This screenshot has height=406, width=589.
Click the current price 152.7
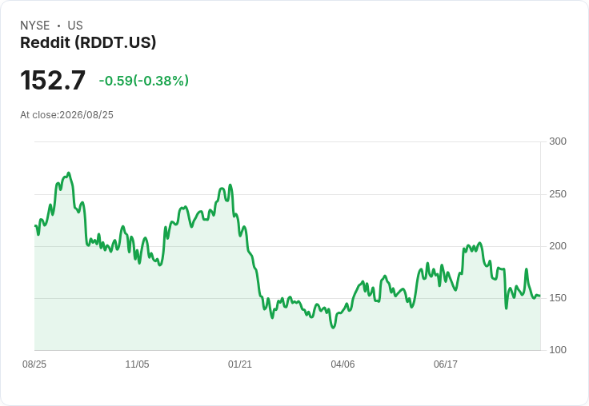click(53, 81)
